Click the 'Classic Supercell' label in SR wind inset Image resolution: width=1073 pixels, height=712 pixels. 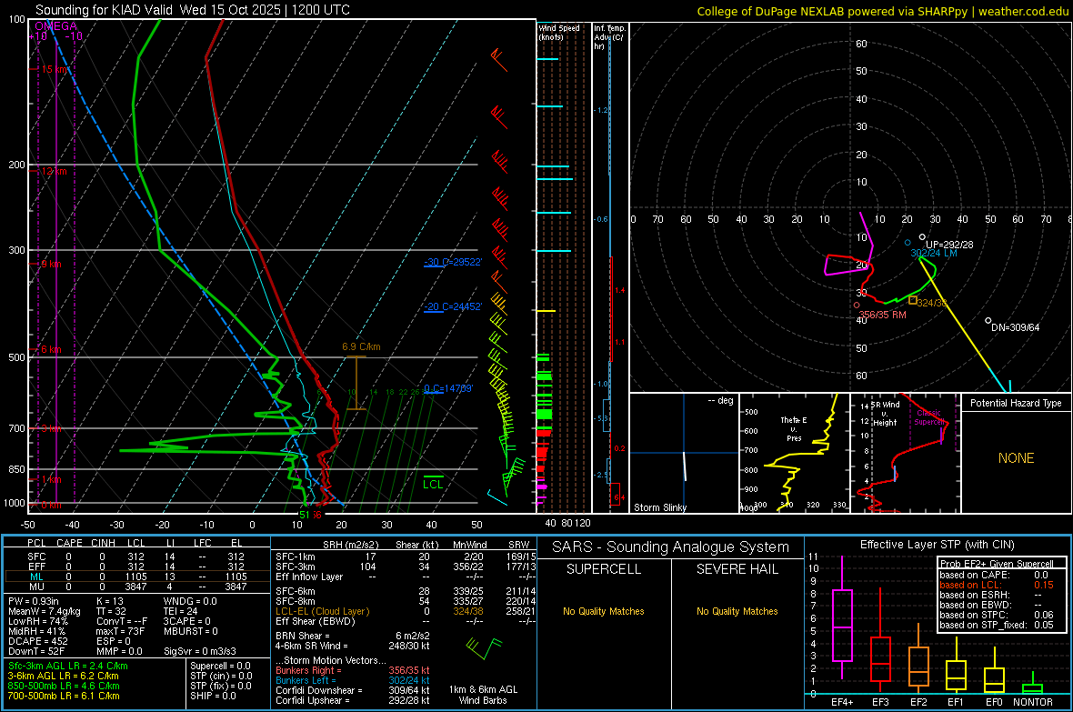928,417
